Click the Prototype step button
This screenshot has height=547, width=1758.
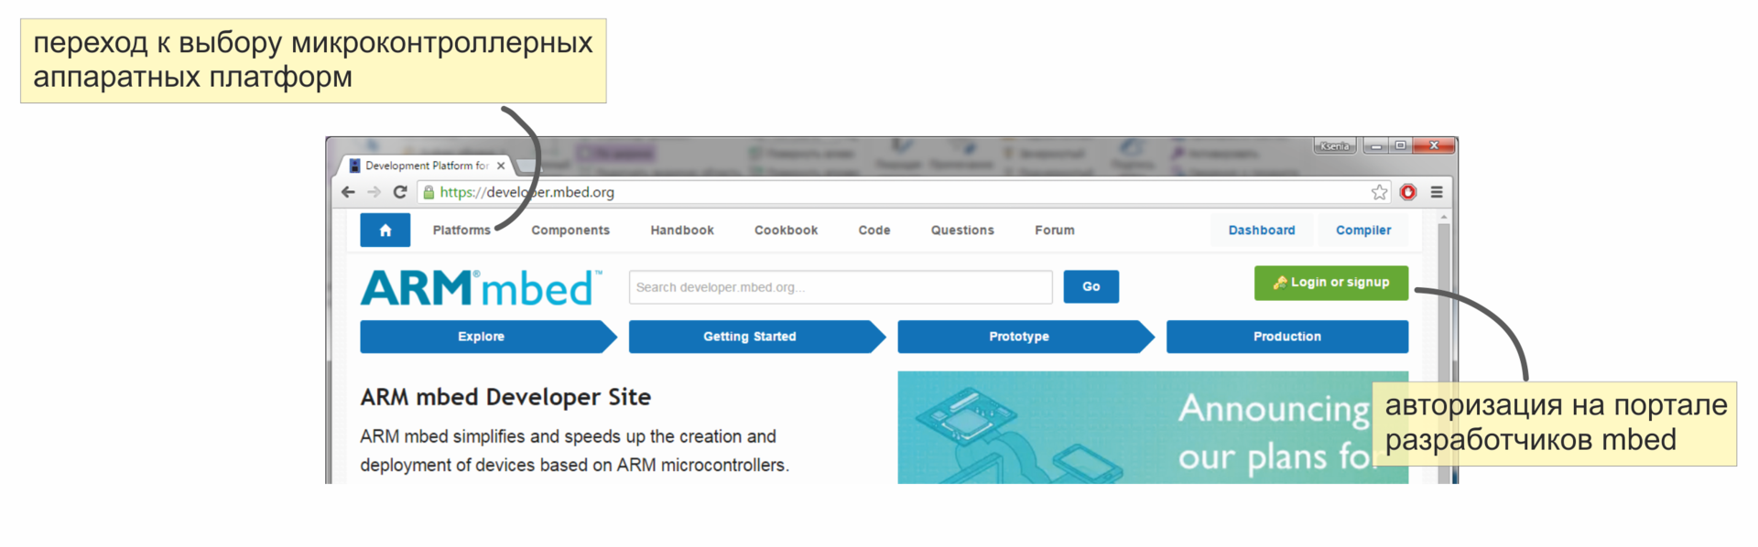click(1025, 337)
